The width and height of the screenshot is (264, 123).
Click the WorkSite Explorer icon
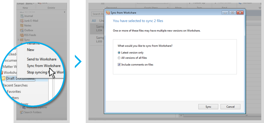(x=24, y=107)
